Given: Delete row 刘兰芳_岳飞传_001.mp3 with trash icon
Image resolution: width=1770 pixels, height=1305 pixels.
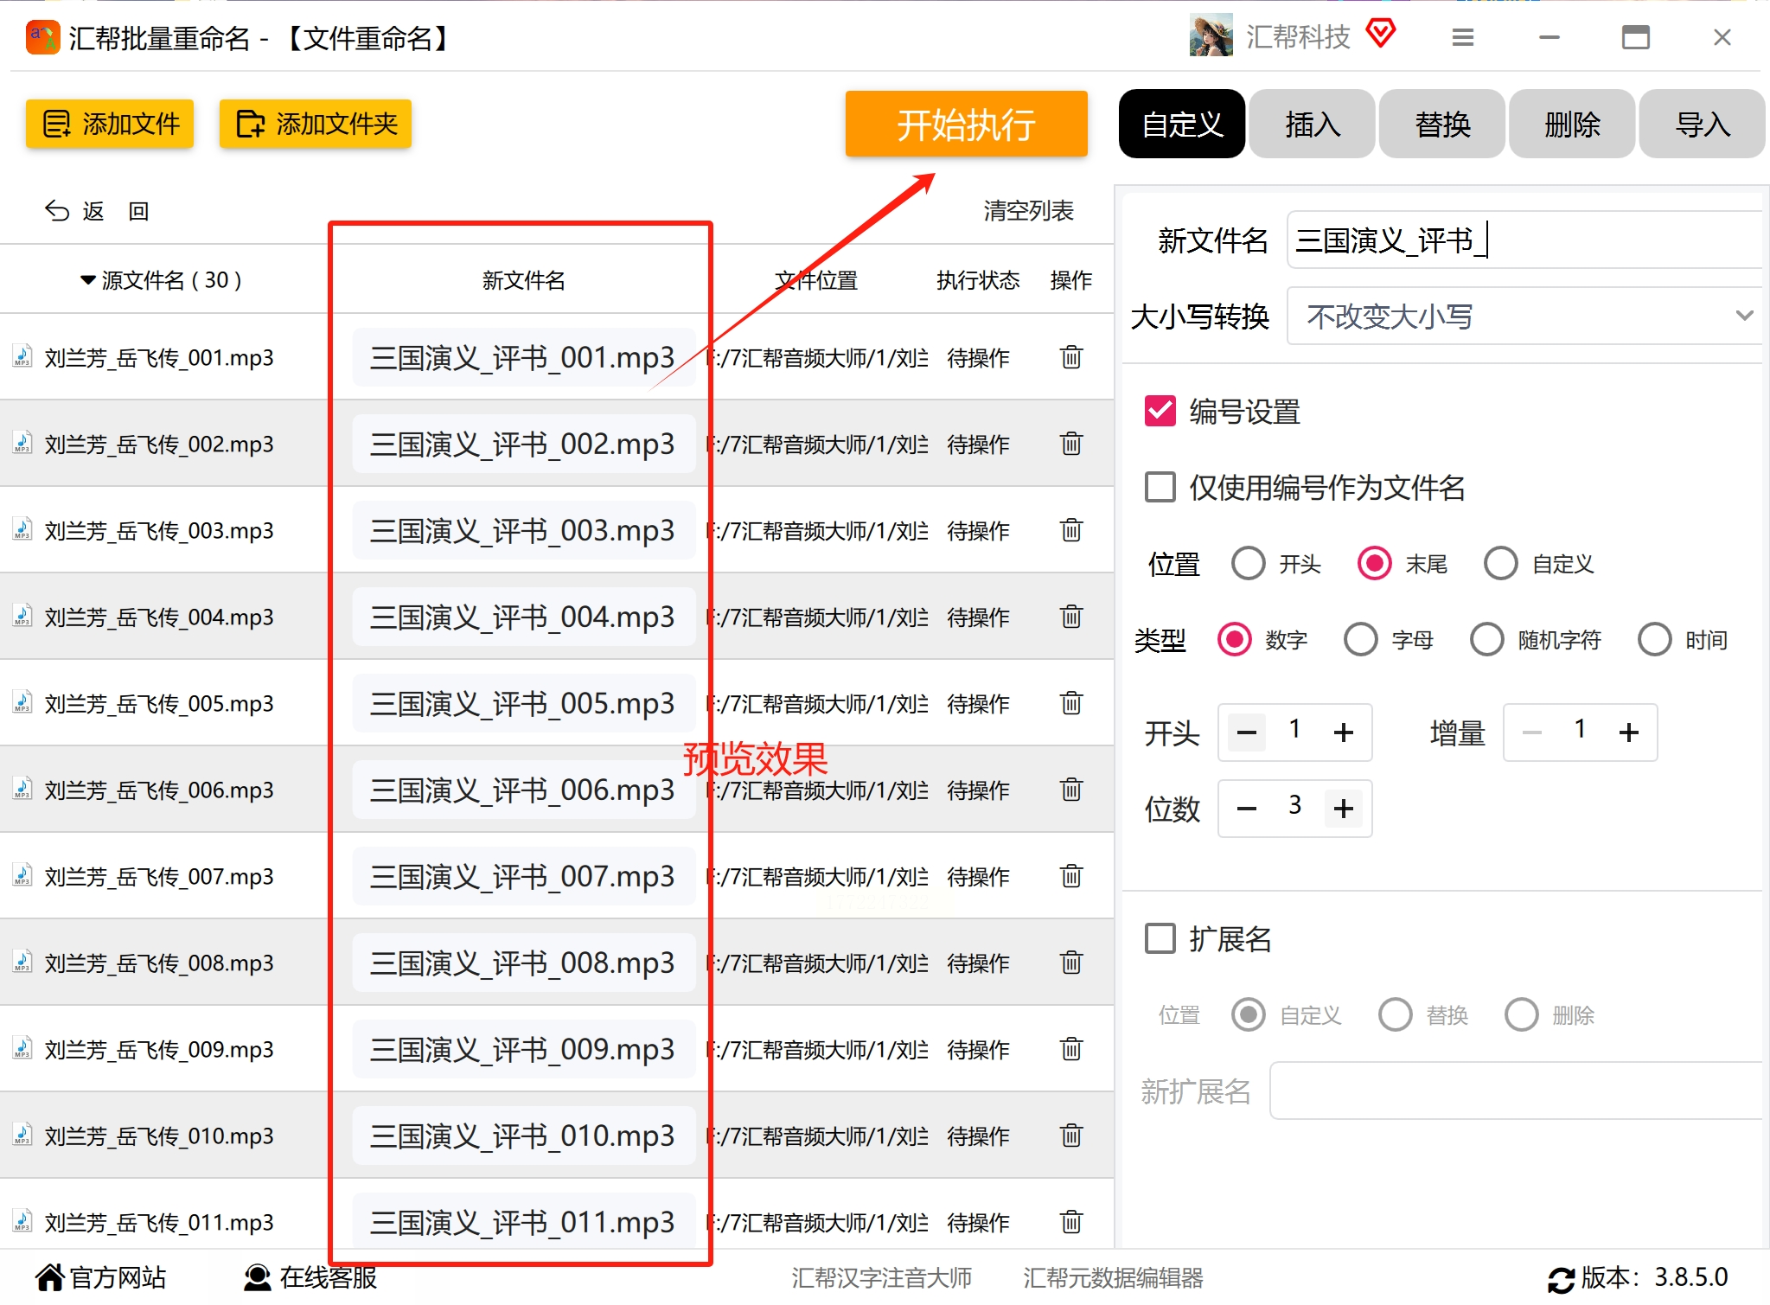Looking at the screenshot, I should point(1070,357).
